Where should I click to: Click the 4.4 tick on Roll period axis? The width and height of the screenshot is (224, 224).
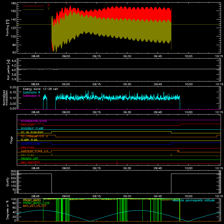coord(14,61)
